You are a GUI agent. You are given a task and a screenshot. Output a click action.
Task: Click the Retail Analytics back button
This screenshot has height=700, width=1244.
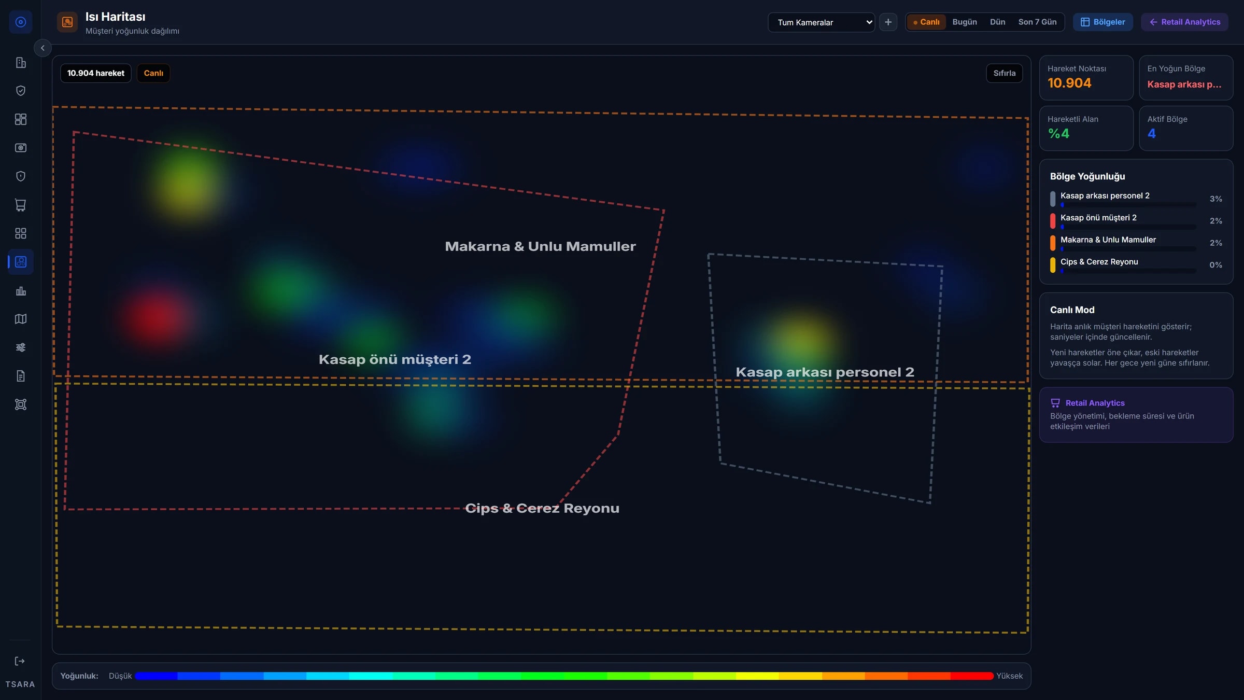click(x=1184, y=22)
